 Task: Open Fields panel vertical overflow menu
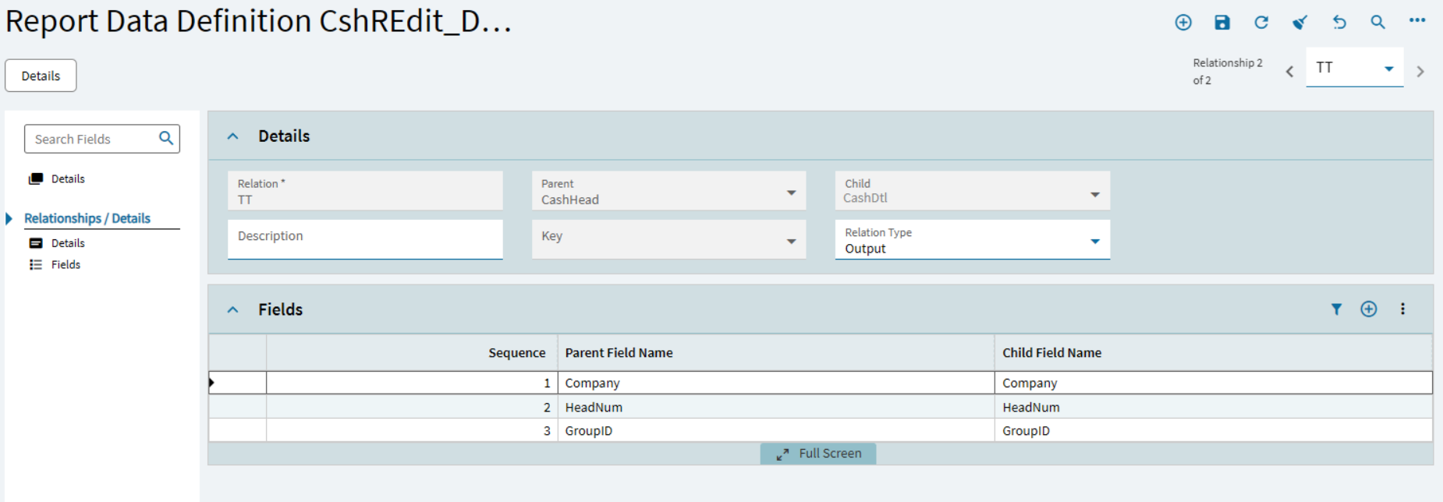point(1402,309)
